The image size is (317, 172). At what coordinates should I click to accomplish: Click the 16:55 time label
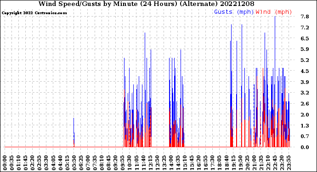coord(206,163)
